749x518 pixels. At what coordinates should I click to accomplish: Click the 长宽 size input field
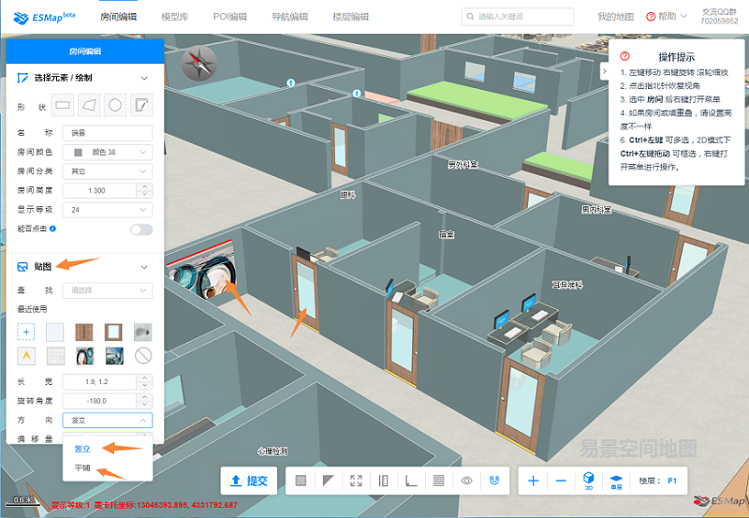point(100,382)
